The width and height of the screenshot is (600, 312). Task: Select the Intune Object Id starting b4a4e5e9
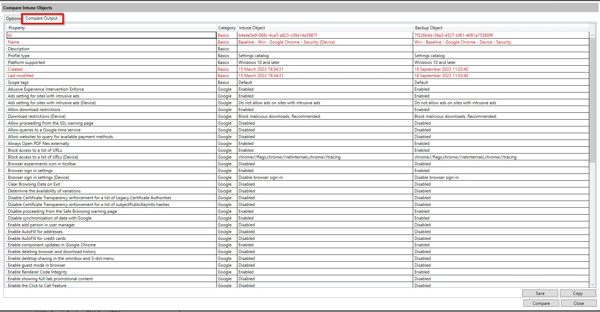[278, 35]
